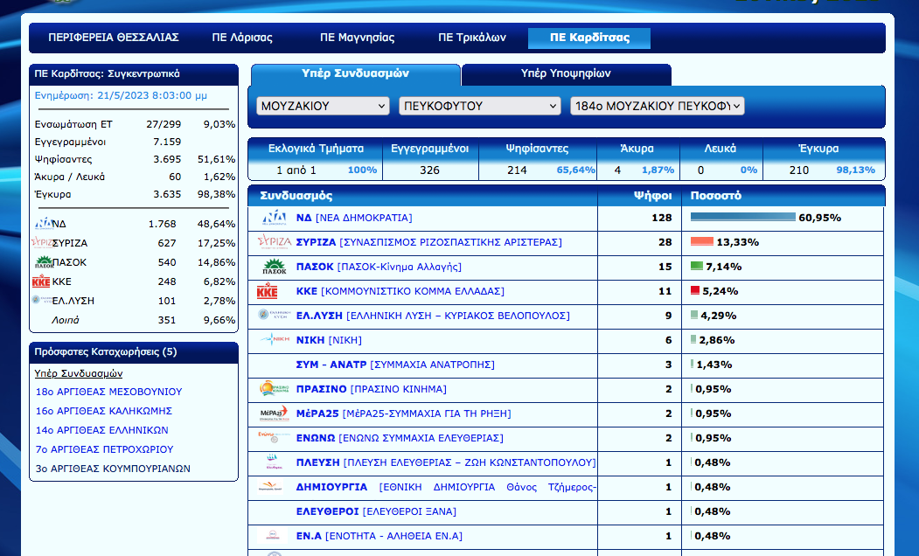The image size is (919, 556).
Task: Open ΠΕΡΙΦΕΡΕΙΑ ΘΕΣΣΑΛΙΑΣ in navigation bar
Action: (114, 38)
